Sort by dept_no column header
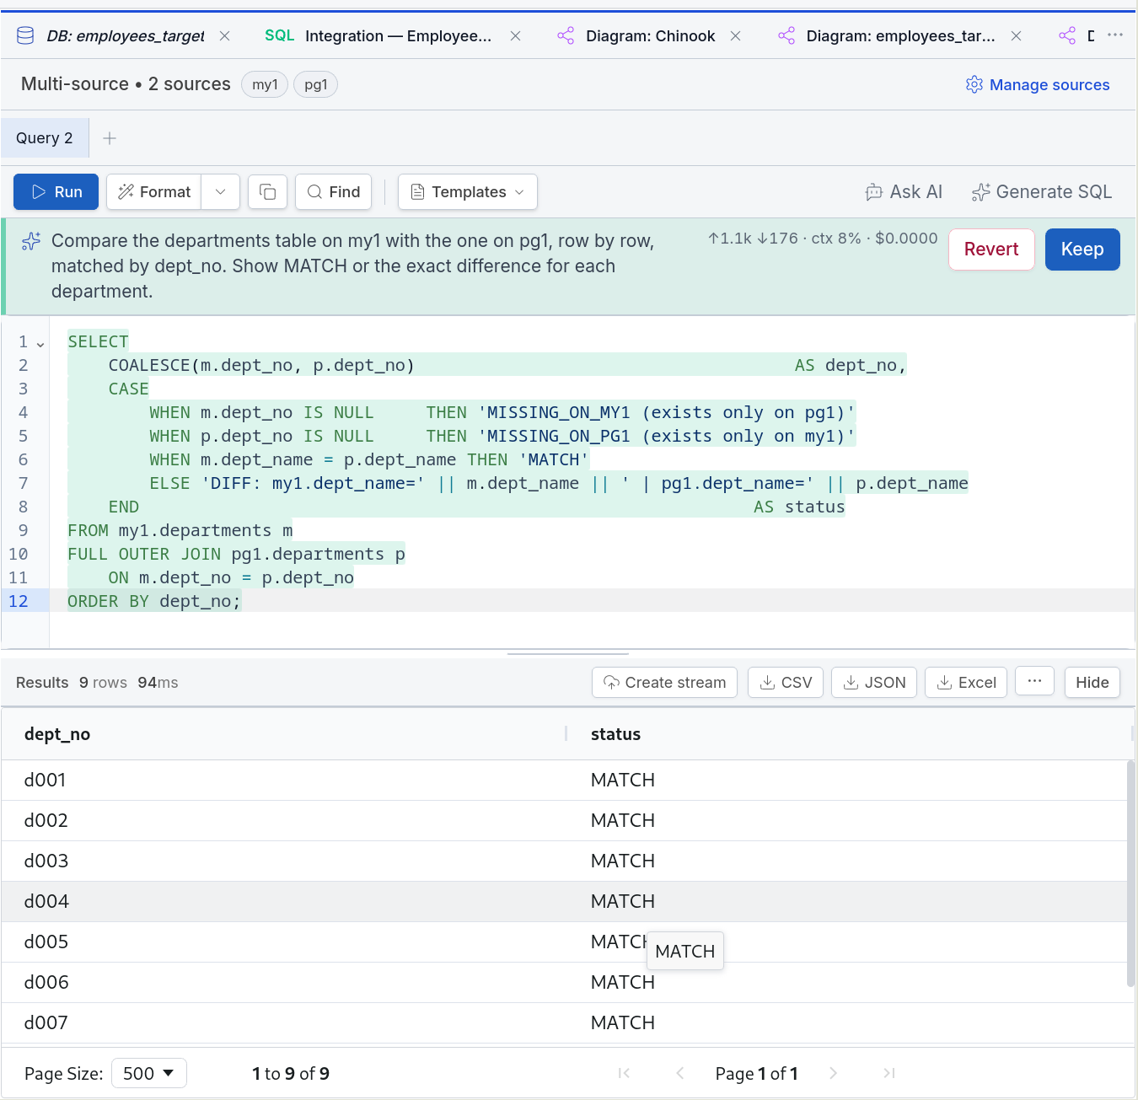This screenshot has height=1100, width=1138. pos(57,734)
